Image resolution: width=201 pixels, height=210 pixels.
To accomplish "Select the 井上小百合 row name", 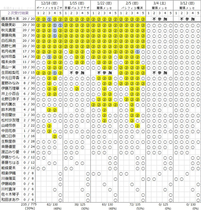I will click(10, 94).
